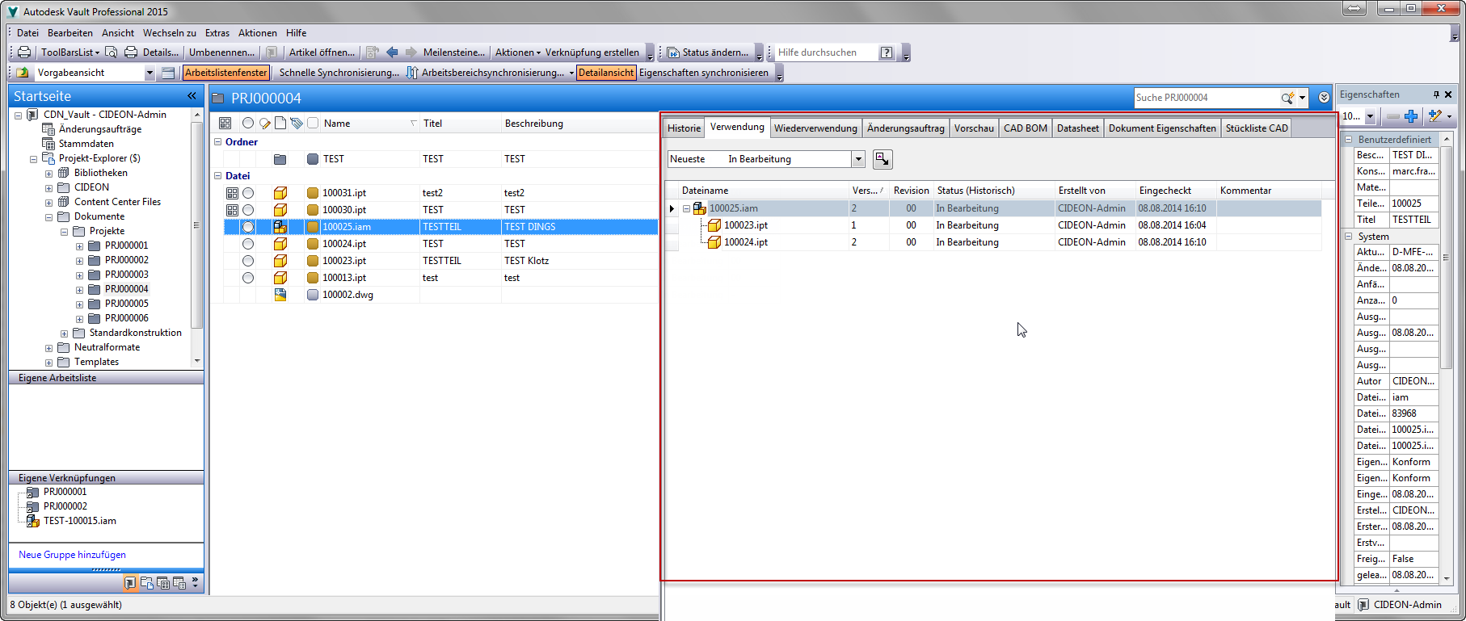The width and height of the screenshot is (1466, 621).
Task: Click the print preview magnifier icon
Action: (x=112, y=52)
